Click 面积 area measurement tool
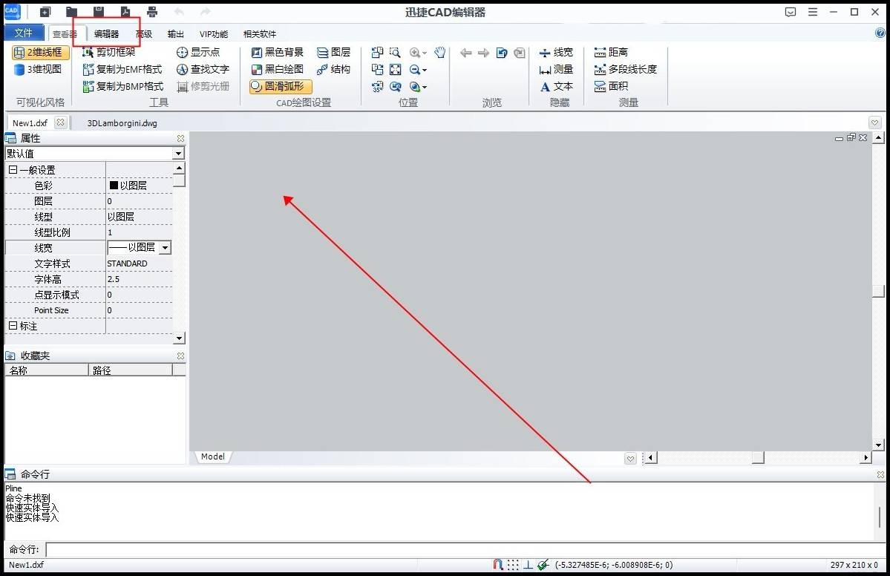 tap(611, 86)
